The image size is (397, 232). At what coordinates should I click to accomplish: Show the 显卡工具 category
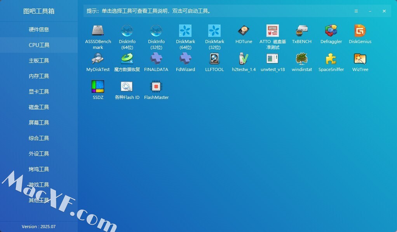coord(39,92)
